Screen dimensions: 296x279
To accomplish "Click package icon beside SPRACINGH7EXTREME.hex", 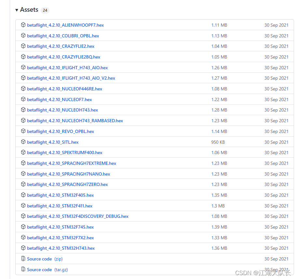I will (23, 163).
